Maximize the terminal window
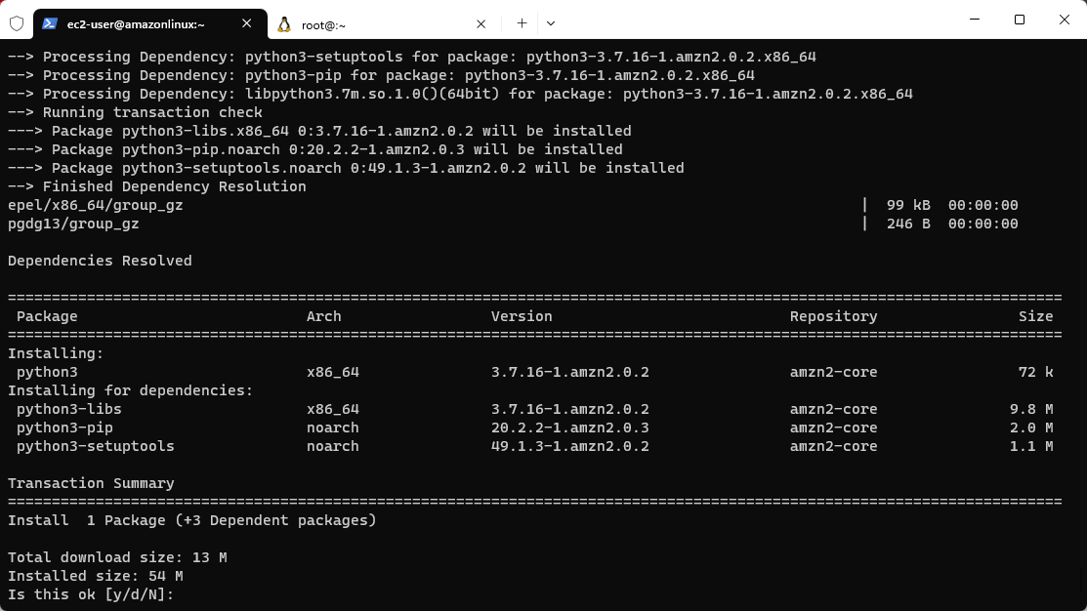This screenshot has height=611, width=1087. tap(1019, 20)
